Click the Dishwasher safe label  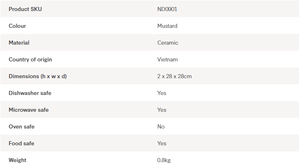point(30,93)
